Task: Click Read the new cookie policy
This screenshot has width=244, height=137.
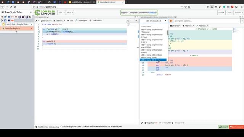Action: [47, 127]
